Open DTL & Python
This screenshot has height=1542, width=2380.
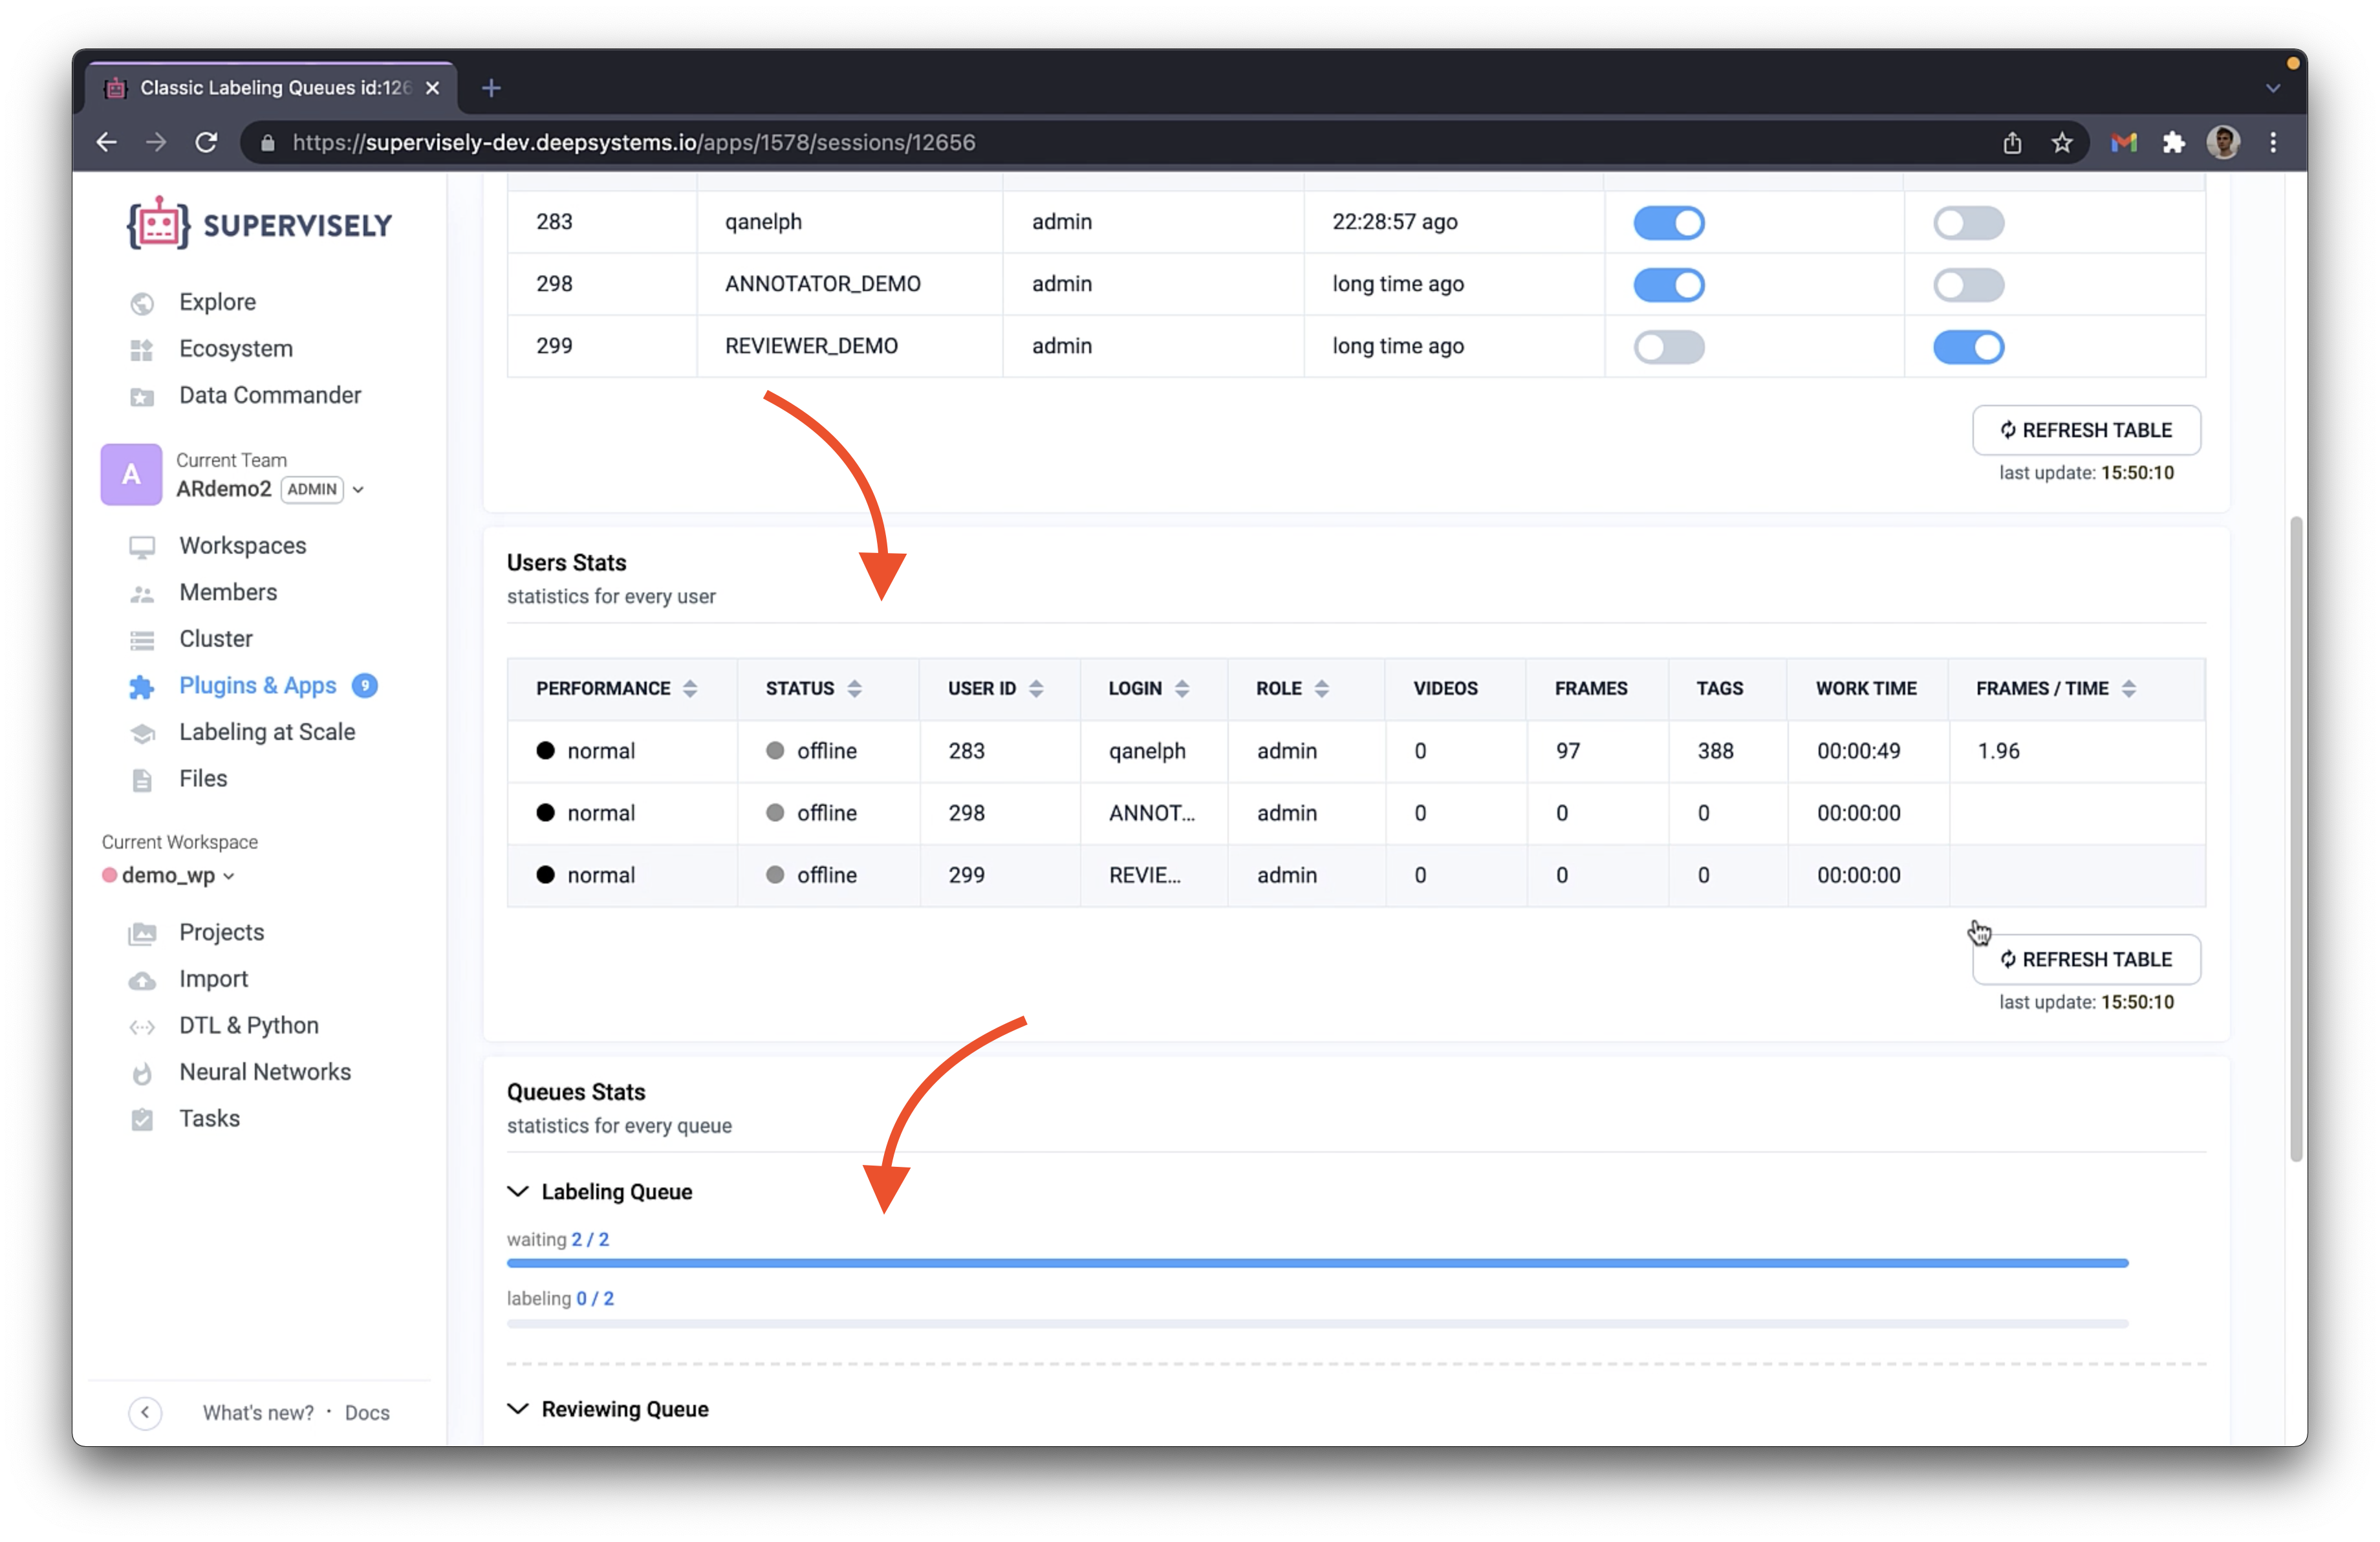click(x=249, y=1026)
